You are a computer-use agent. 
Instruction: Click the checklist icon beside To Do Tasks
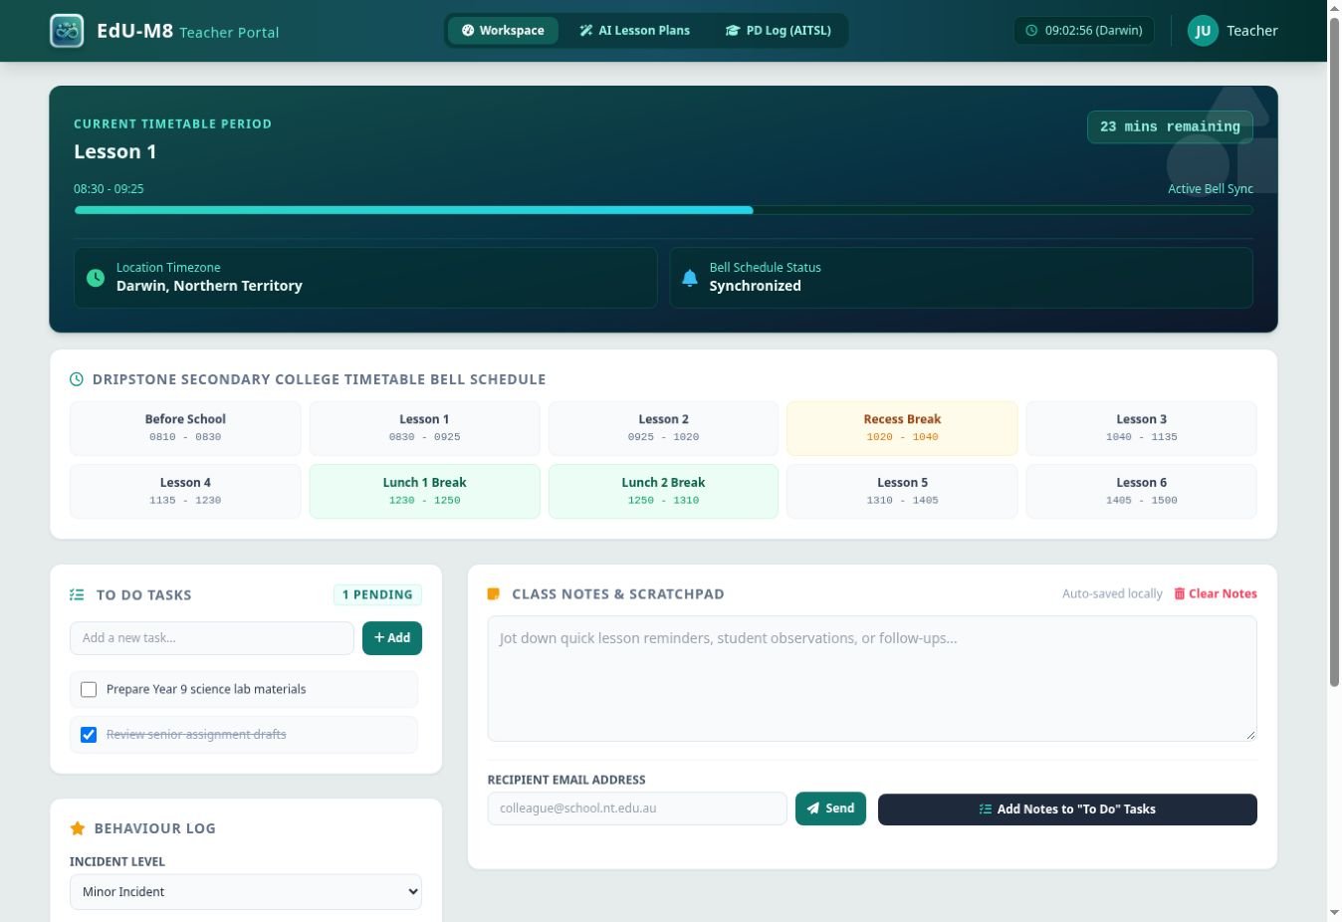click(77, 595)
